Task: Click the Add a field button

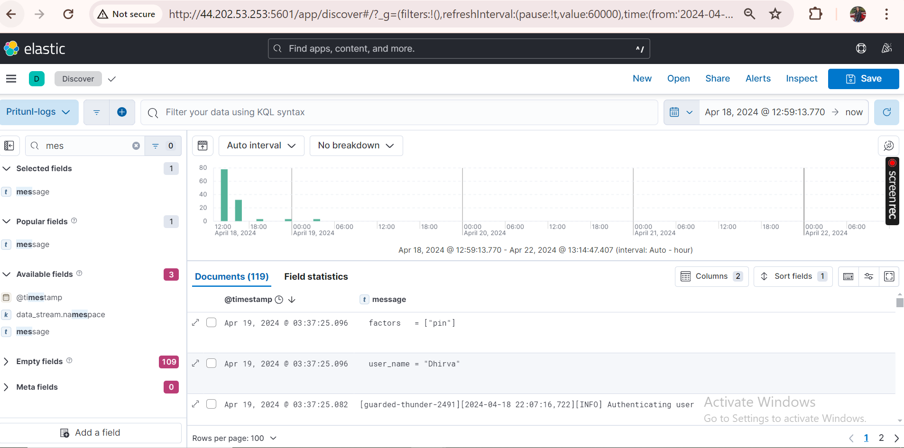Action: (x=91, y=433)
